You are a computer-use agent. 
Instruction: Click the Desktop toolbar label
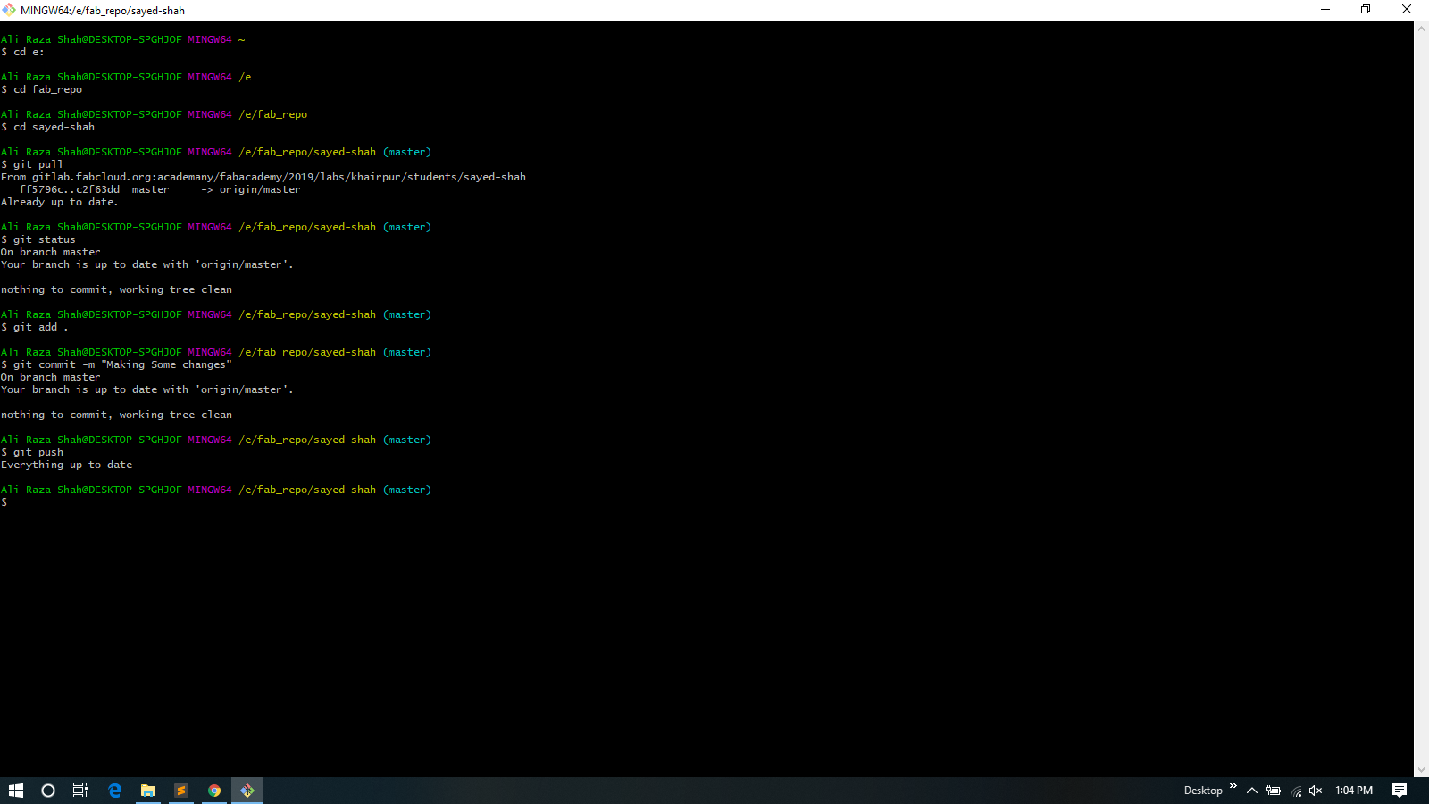1203,791
